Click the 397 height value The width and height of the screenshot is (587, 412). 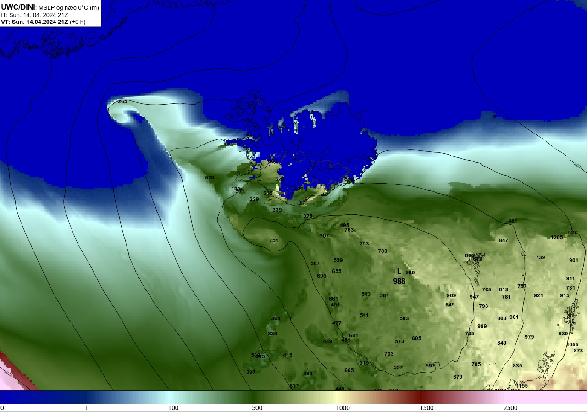(x=251, y=372)
